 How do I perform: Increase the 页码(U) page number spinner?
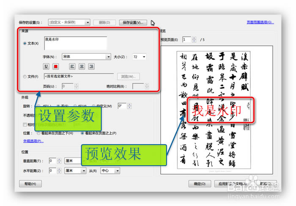tap(76, 85)
